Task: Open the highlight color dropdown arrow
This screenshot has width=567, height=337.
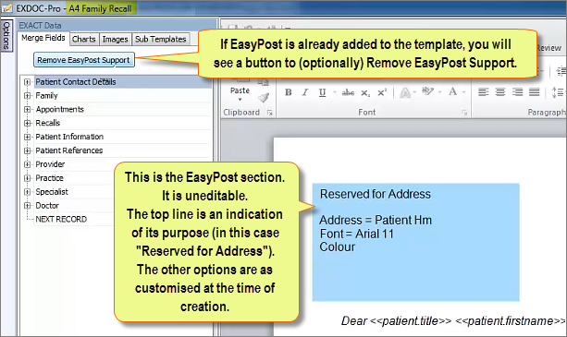Action: (x=439, y=92)
